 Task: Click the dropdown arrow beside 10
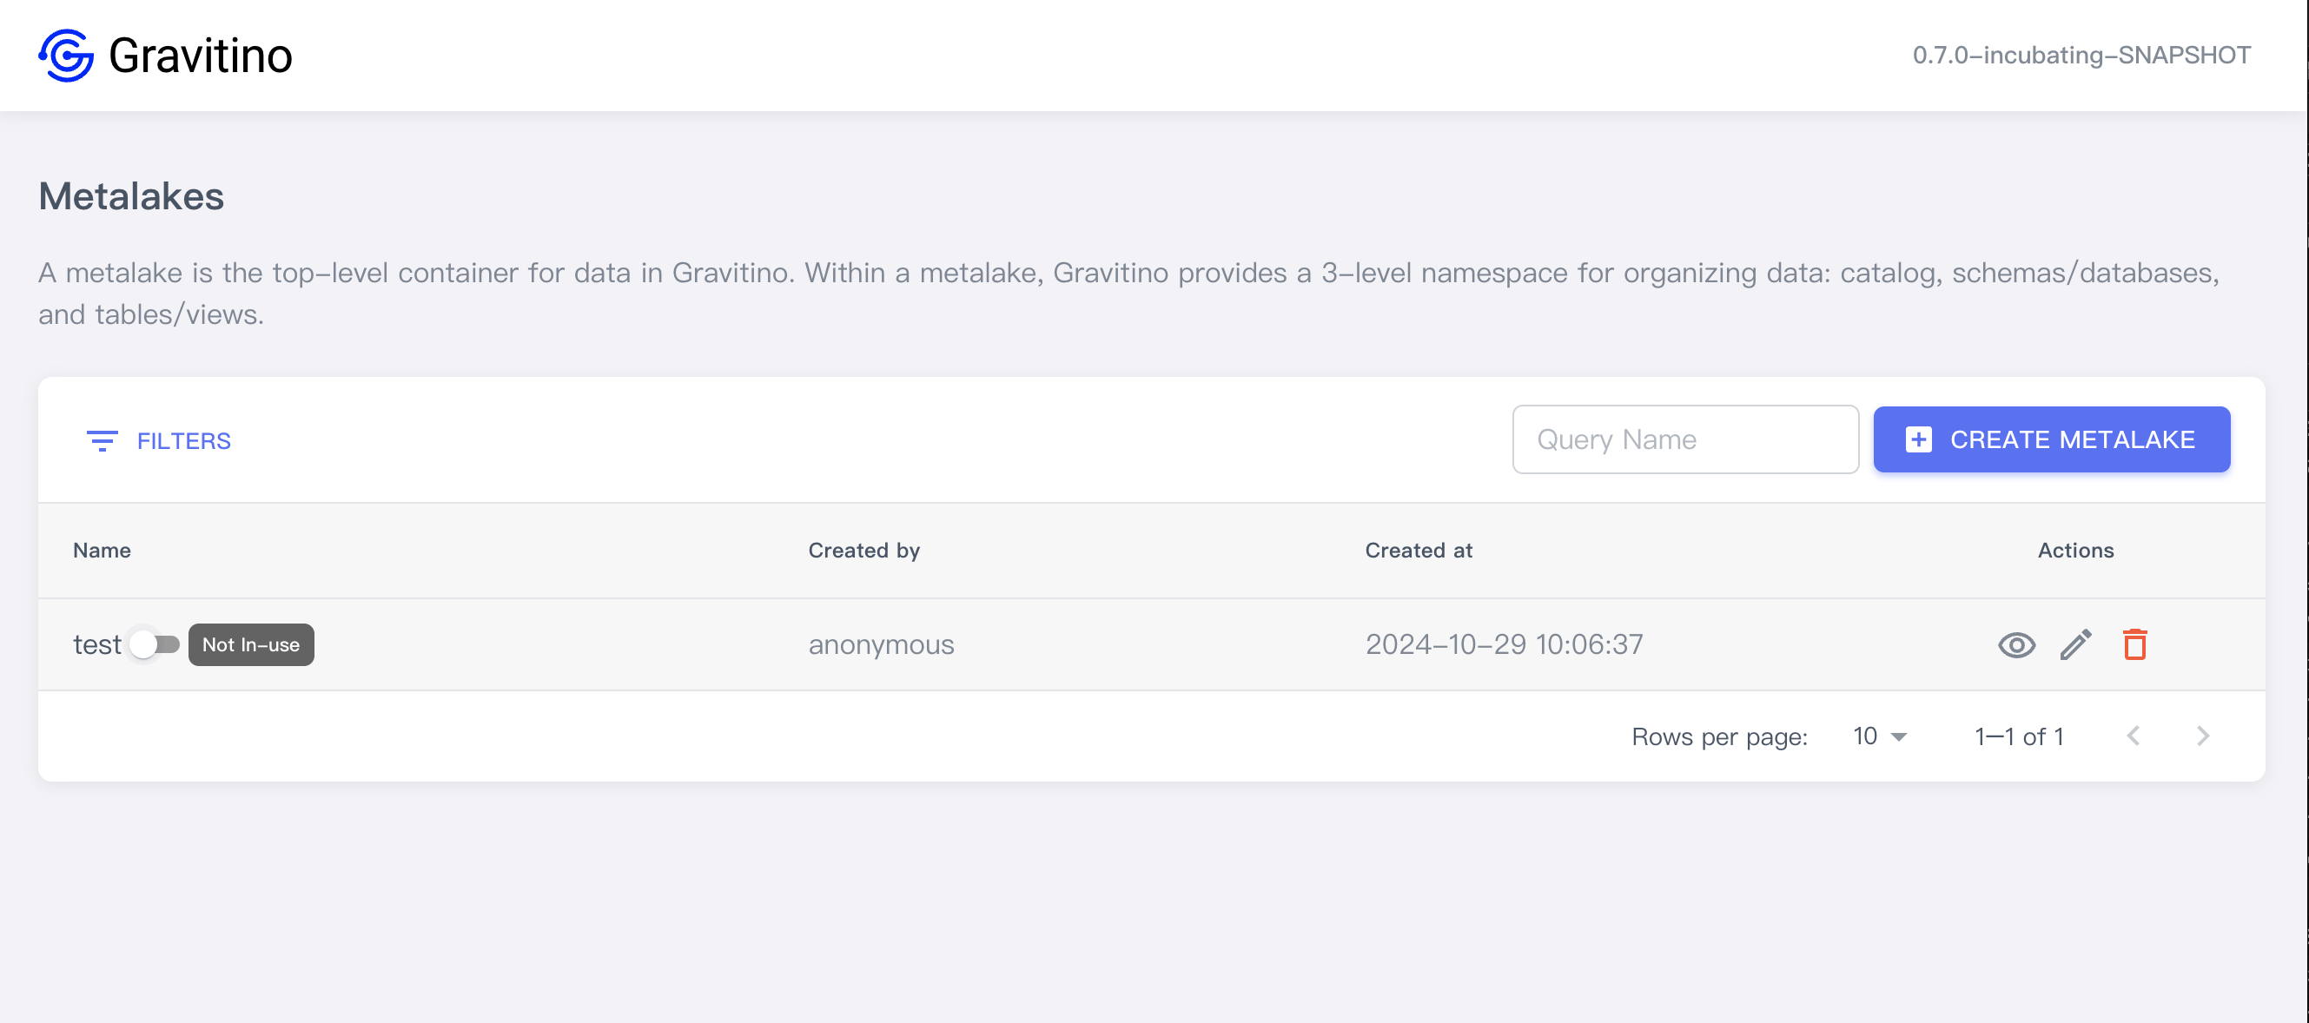point(1898,737)
